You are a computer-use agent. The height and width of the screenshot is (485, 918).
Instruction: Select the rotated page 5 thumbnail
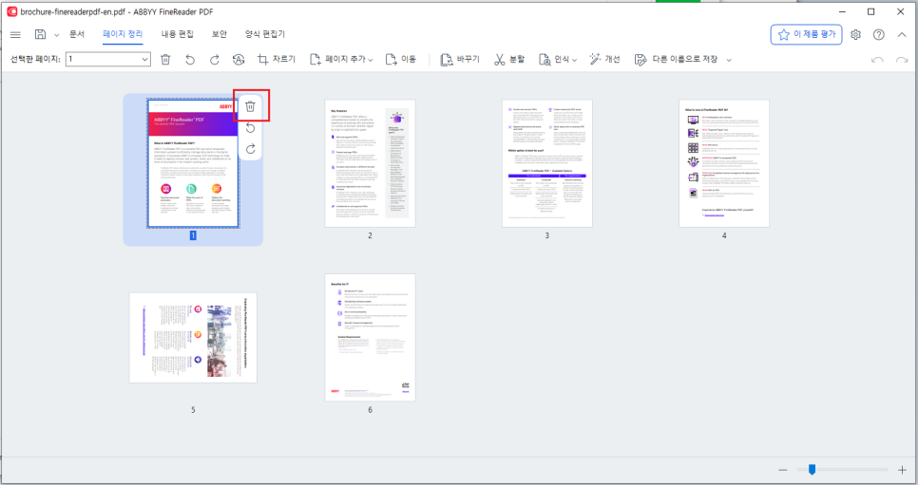point(193,338)
